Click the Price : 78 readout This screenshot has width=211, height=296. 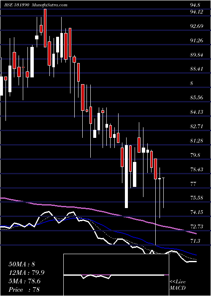point(24,289)
